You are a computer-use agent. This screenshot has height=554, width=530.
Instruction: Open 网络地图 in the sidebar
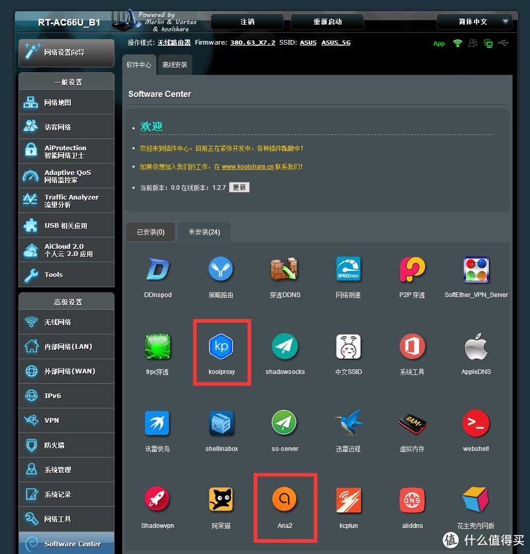tap(67, 103)
